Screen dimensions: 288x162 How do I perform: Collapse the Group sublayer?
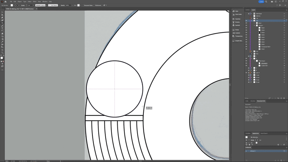coord(254,25)
